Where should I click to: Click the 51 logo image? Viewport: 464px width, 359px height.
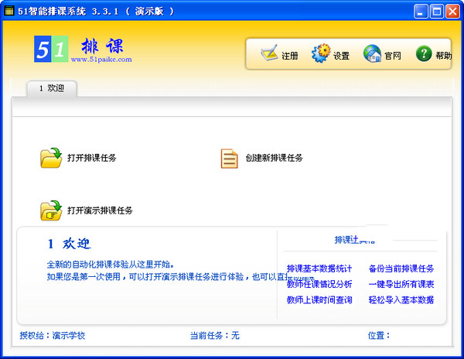coord(51,49)
